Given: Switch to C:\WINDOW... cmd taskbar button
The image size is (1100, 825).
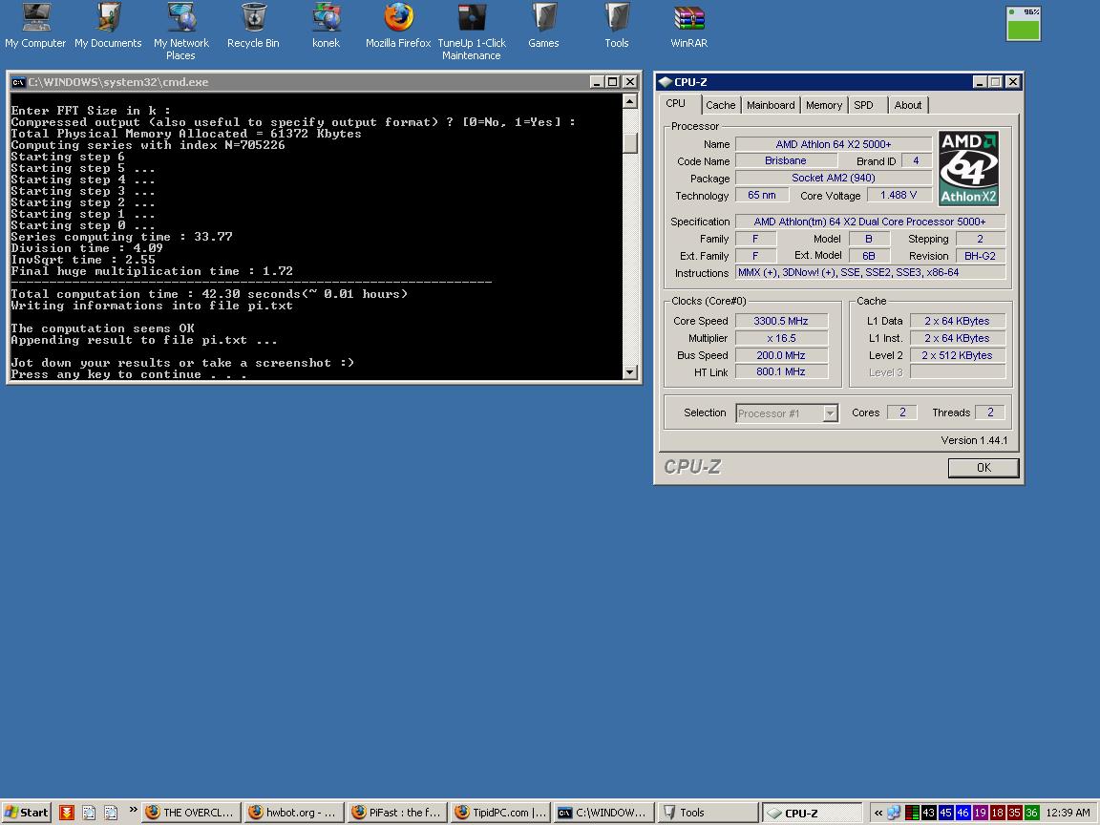Looking at the screenshot, I should click(603, 813).
